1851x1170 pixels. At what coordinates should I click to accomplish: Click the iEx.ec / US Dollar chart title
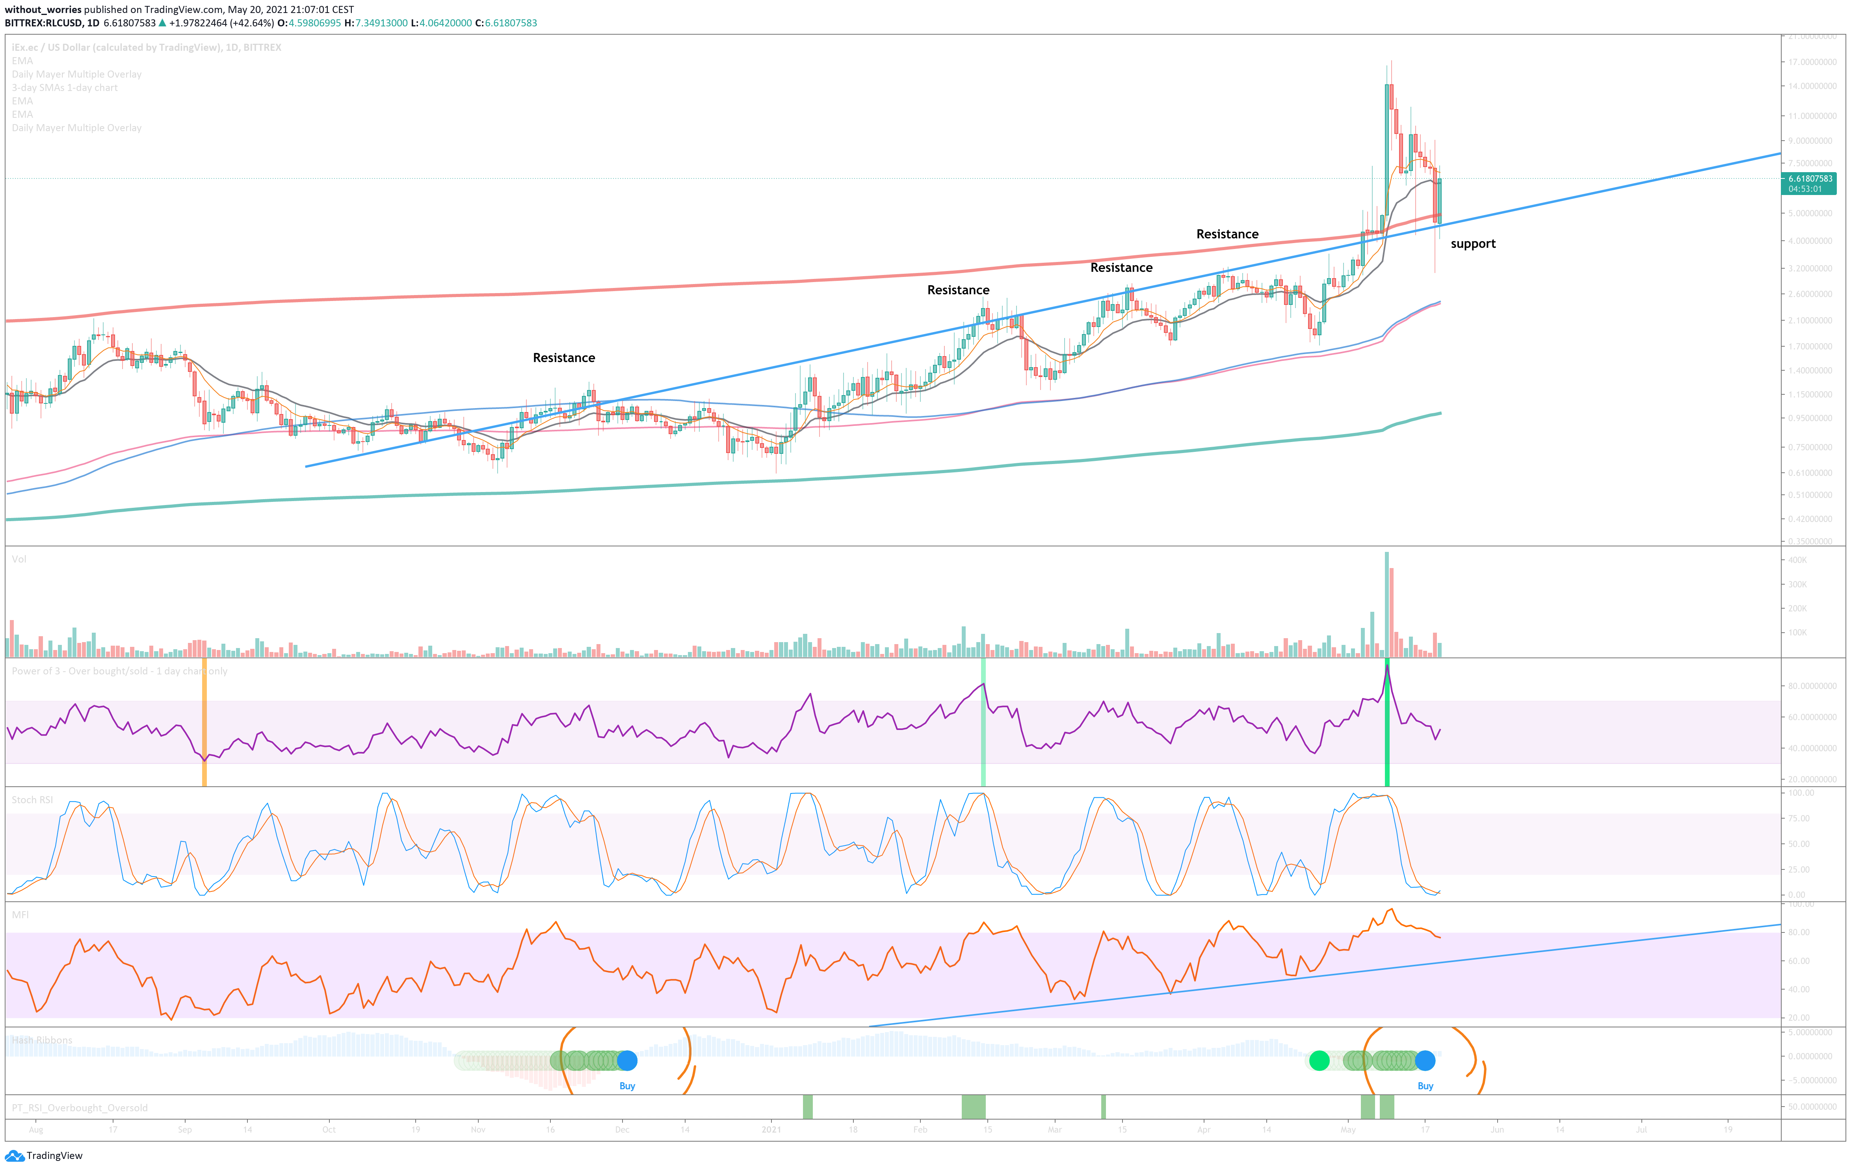pyautogui.click(x=147, y=48)
